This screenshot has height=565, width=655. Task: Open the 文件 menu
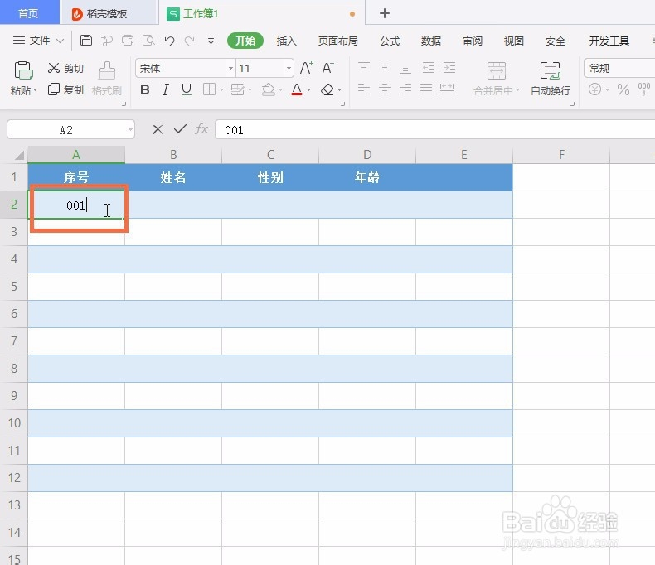(38, 41)
